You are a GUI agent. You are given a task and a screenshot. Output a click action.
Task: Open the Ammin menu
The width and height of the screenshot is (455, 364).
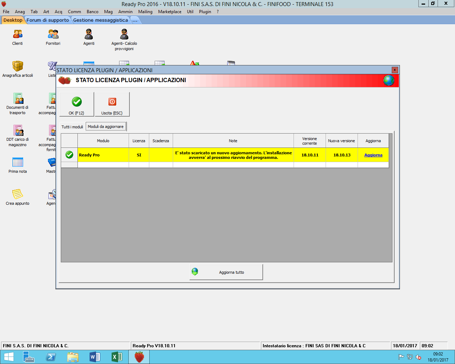pyautogui.click(x=125, y=12)
